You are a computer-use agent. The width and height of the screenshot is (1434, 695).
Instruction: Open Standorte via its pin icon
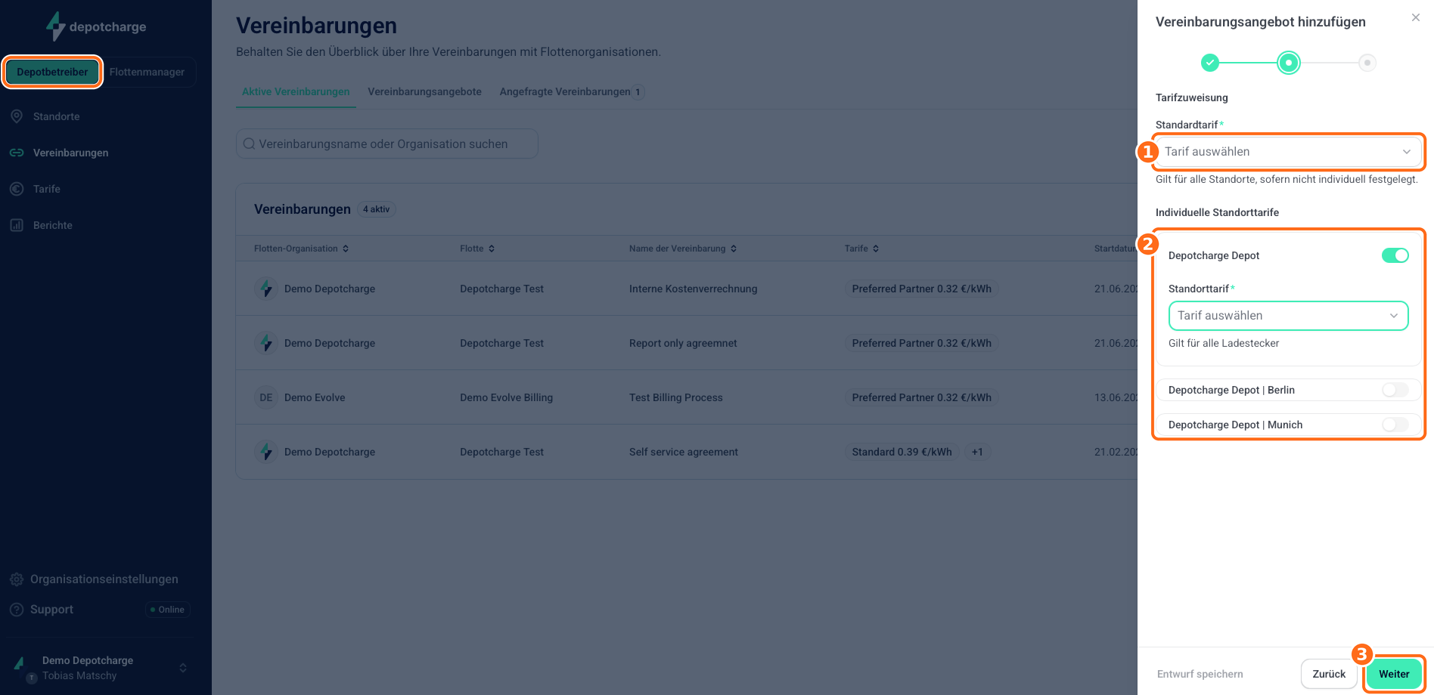17,116
